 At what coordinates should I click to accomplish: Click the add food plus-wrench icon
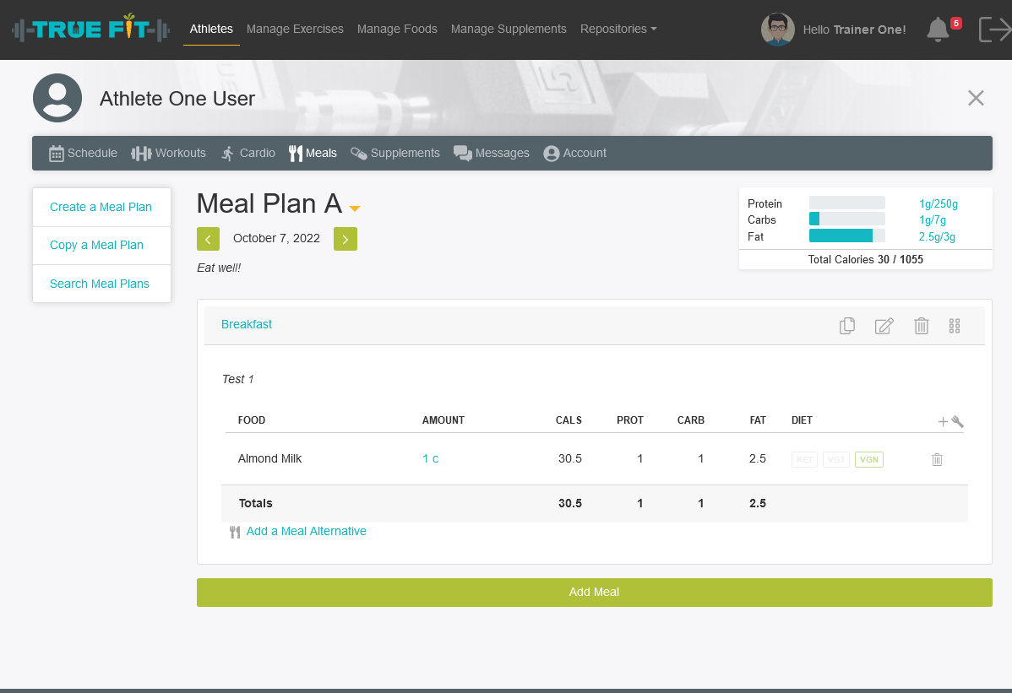tap(950, 421)
